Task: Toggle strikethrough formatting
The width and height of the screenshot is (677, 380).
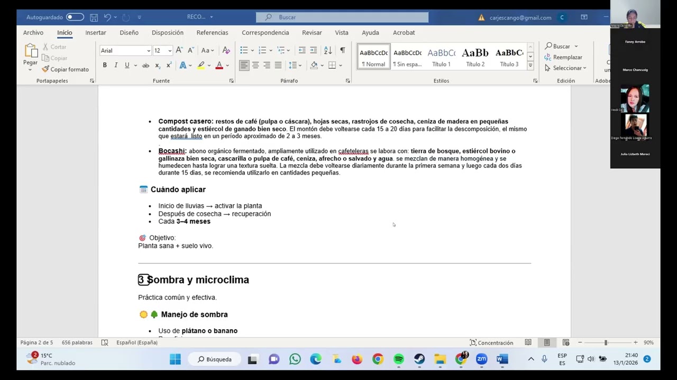Action: tap(145, 65)
